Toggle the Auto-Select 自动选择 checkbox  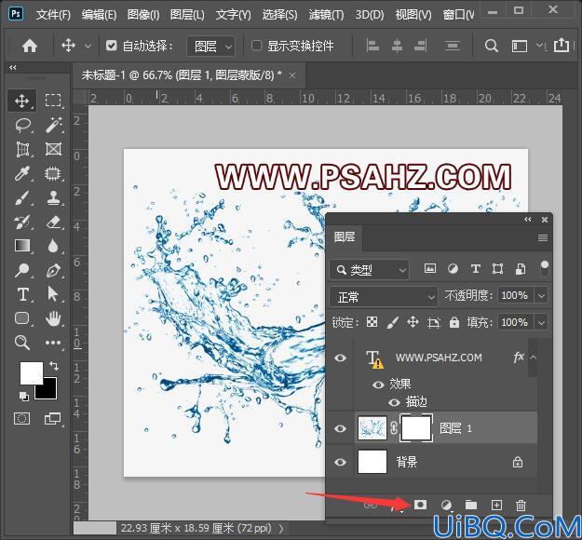(x=112, y=46)
